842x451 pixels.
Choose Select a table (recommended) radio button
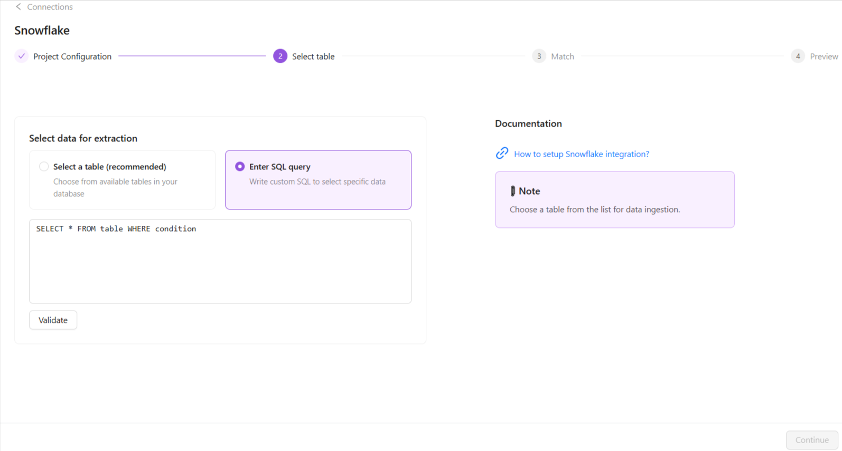pos(44,167)
